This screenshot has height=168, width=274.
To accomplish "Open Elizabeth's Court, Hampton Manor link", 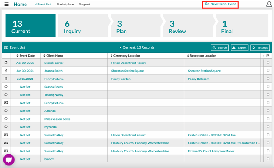I will click(x=211, y=151).
